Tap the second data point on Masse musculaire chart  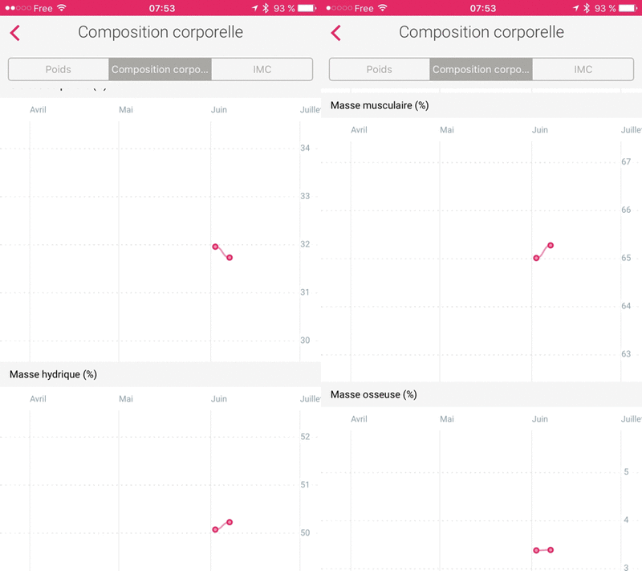pos(551,246)
